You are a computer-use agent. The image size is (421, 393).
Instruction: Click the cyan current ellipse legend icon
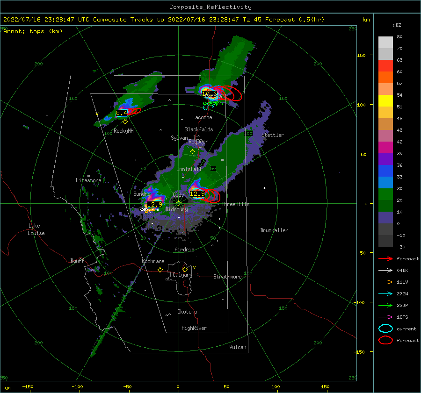coord(385,329)
